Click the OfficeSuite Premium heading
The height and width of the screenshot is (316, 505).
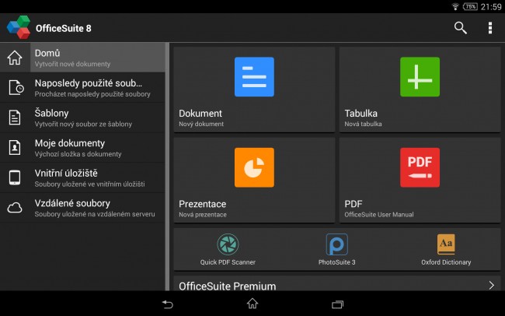pyautogui.click(x=227, y=286)
